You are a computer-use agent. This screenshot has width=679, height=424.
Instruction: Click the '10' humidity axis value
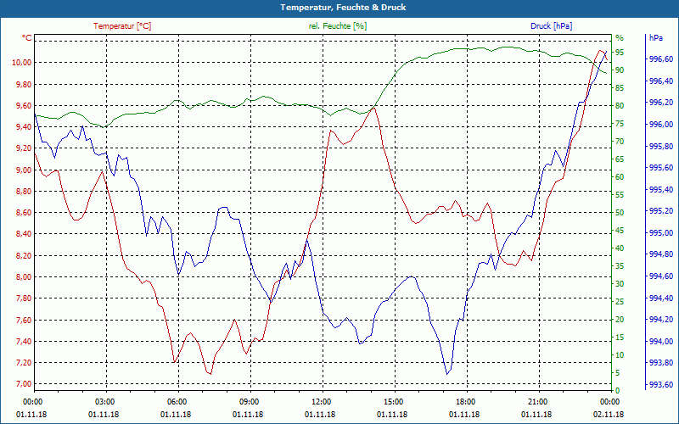coord(620,355)
